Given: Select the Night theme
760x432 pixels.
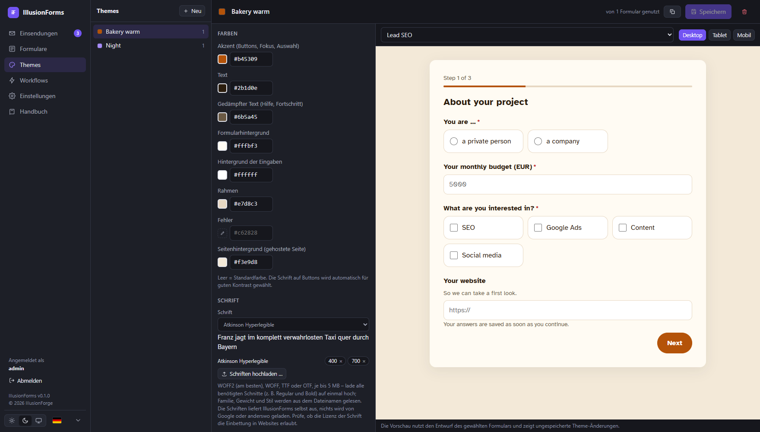Looking at the screenshot, I should 151,45.
